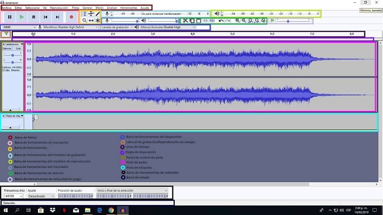
Task: Open the Archivo menu
Action: click(6, 8)
